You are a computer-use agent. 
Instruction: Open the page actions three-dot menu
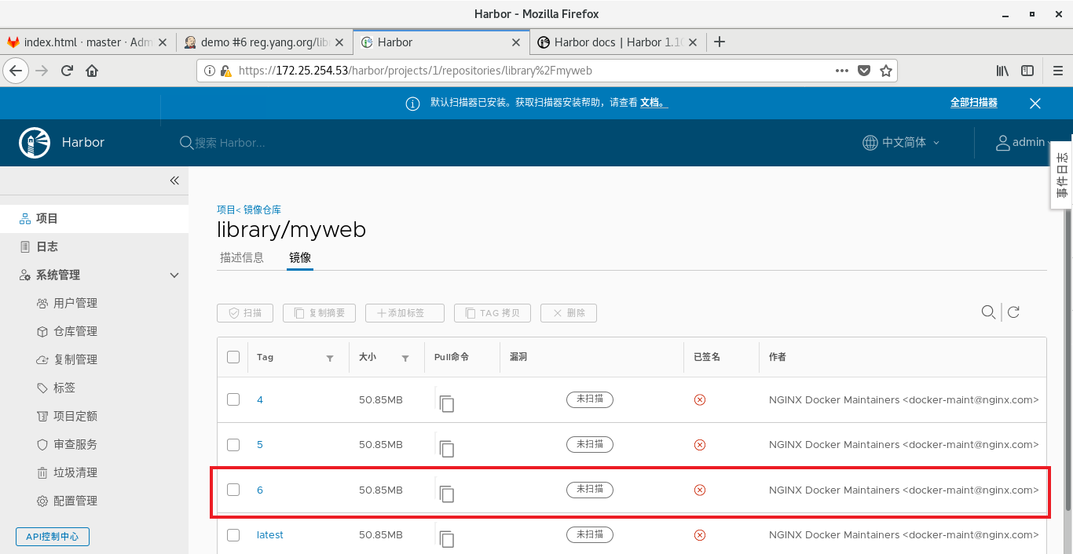point(842,71)
